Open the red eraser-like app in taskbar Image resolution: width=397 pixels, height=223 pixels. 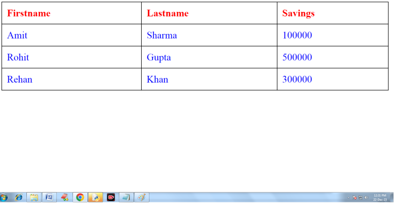[x=65, y=198]
